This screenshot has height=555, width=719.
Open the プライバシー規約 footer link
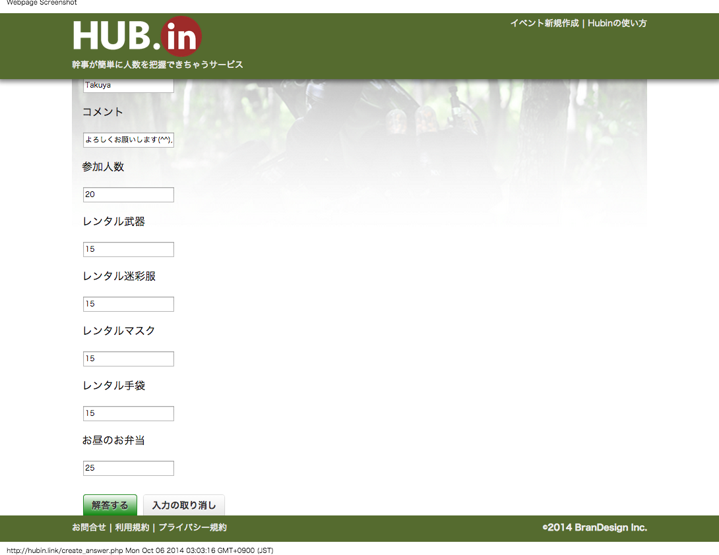(x=193, y=527)
